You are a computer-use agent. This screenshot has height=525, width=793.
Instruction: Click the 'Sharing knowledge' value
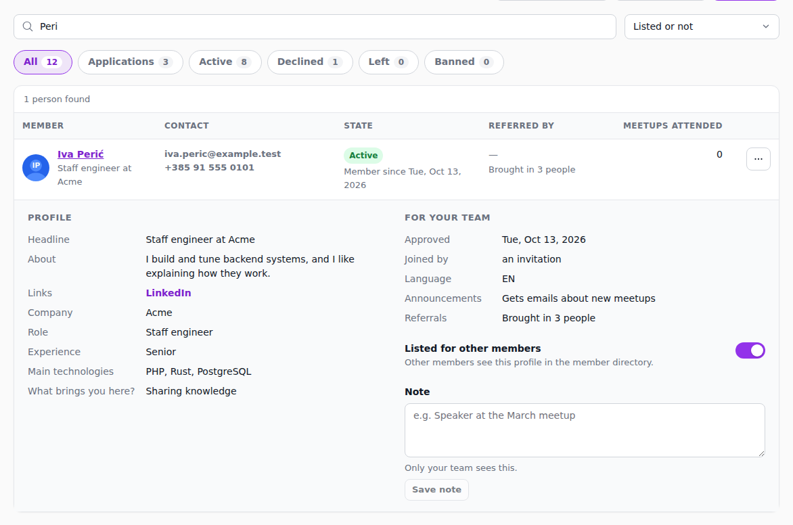click(191, 391)
